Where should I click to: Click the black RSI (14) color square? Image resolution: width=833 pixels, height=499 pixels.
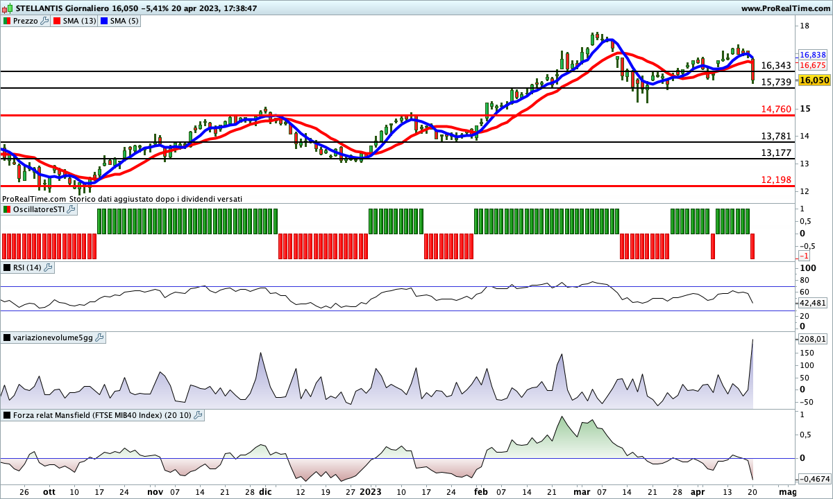[7, 267]
